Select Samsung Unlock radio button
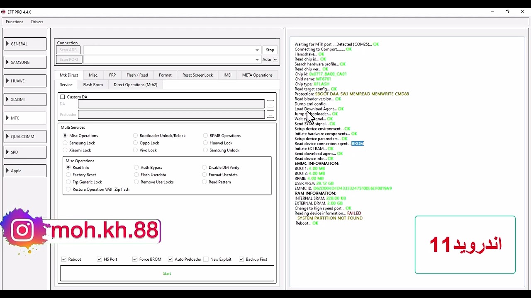This screenshot has height=298, width=531. (205, 150)
